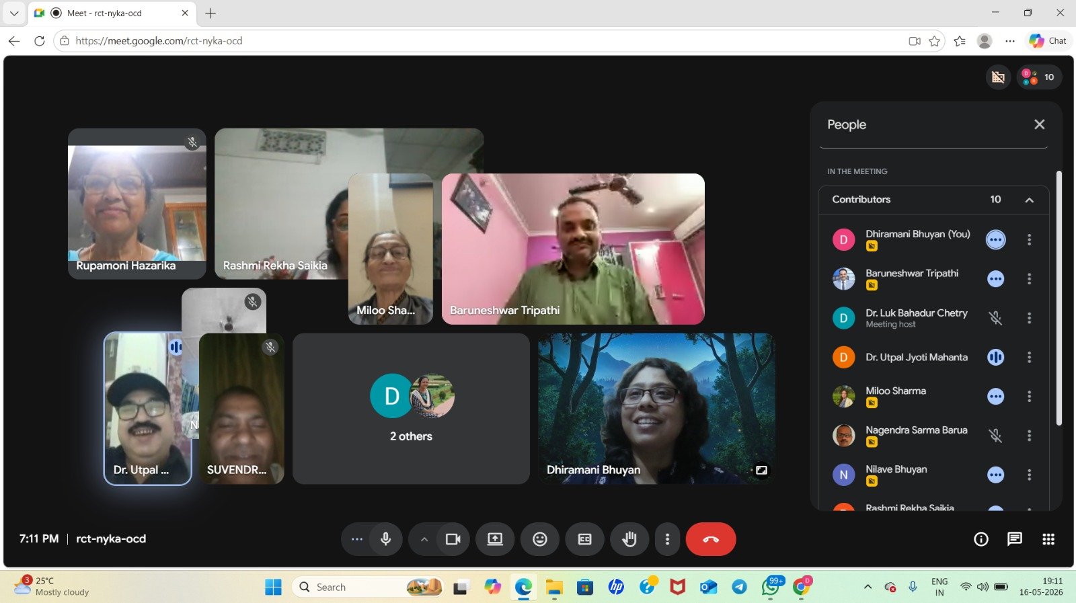Viewport: 1076px width, 603px height.
Task: Open the ENG IN language switcher
Action: point(939,587)
